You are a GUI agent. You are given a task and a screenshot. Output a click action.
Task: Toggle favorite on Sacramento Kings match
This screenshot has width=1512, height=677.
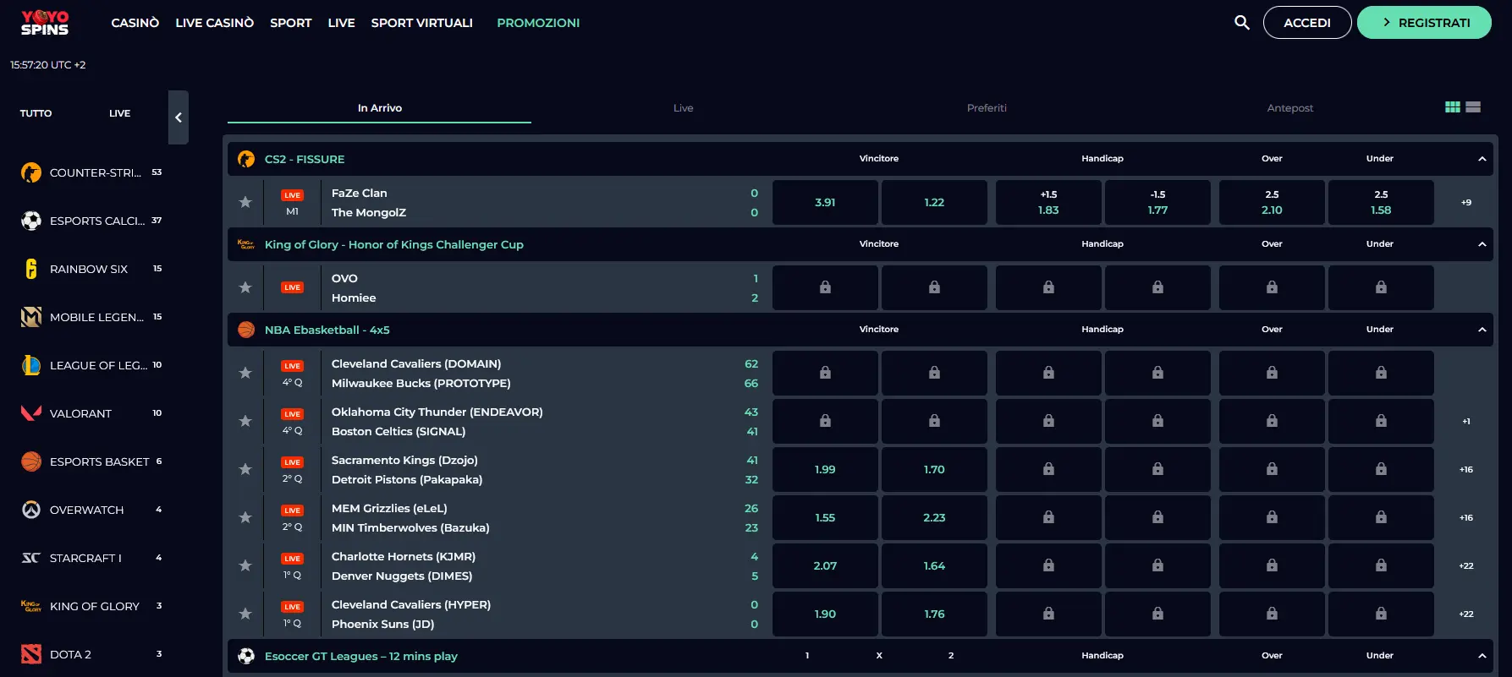pos(245,469)
